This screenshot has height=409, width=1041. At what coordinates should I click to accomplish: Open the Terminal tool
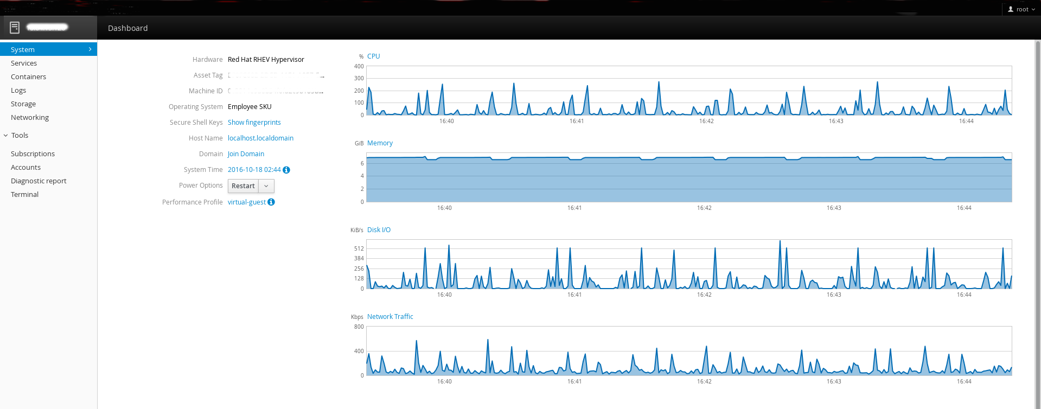(x=24, y=195)
